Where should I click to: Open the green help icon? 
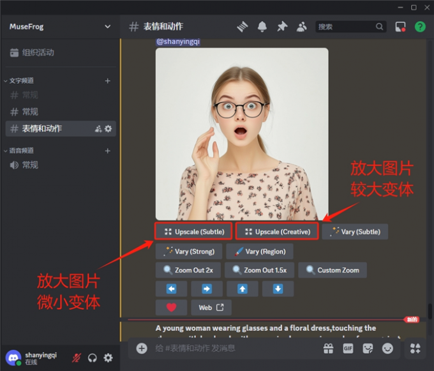pyautogui.click(x=420, y=27)
